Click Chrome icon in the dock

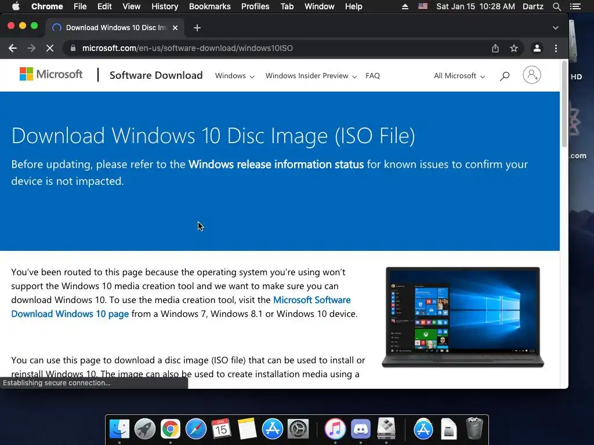171,429
